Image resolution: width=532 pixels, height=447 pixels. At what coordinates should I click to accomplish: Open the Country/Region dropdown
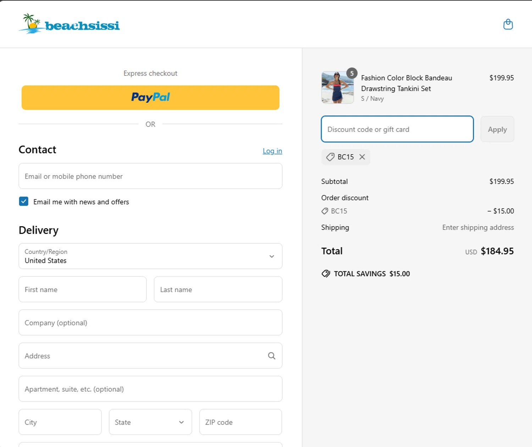tap(150, 256)
